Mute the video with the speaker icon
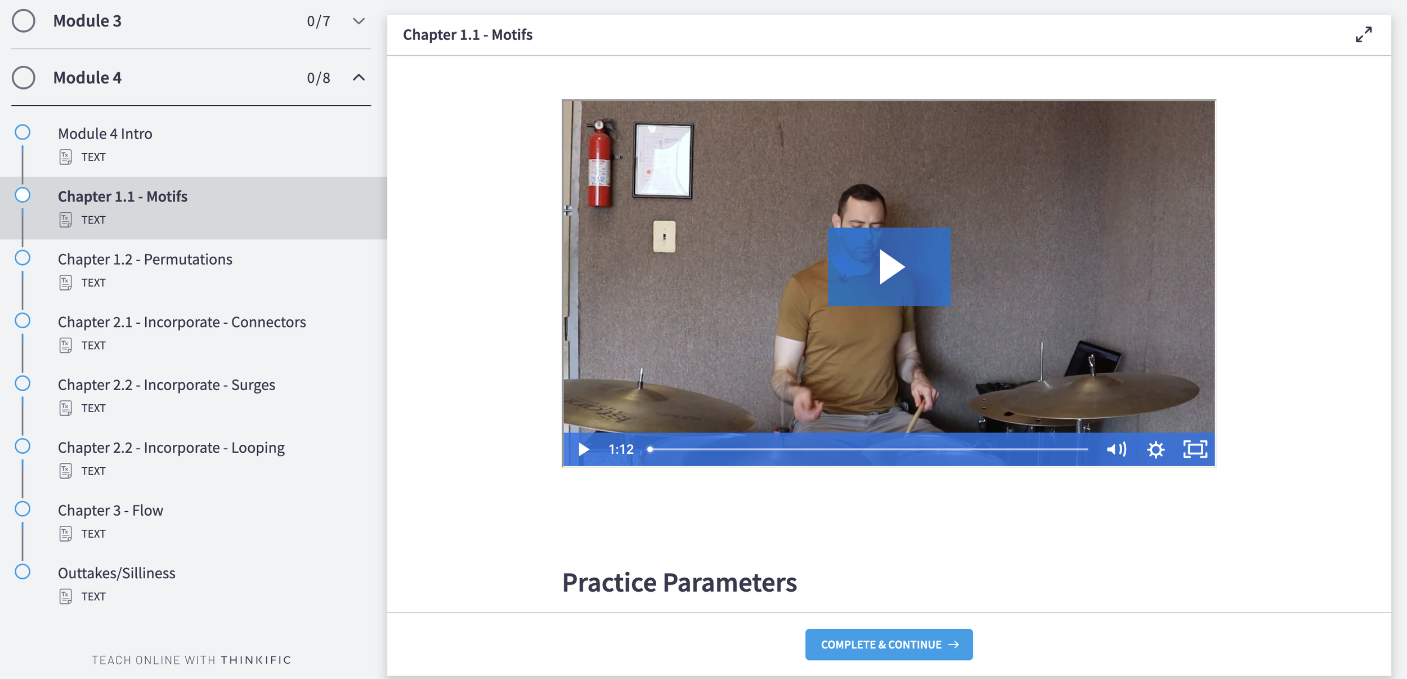1407x679 pixels. click(x=1116, y=449)
